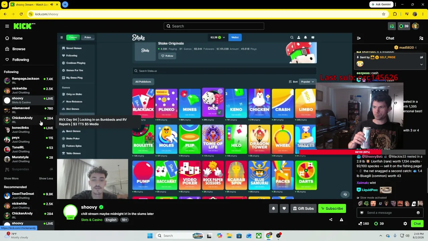
Task: Open the Kick hamburger sidebar menu
Action: point(7,26)
